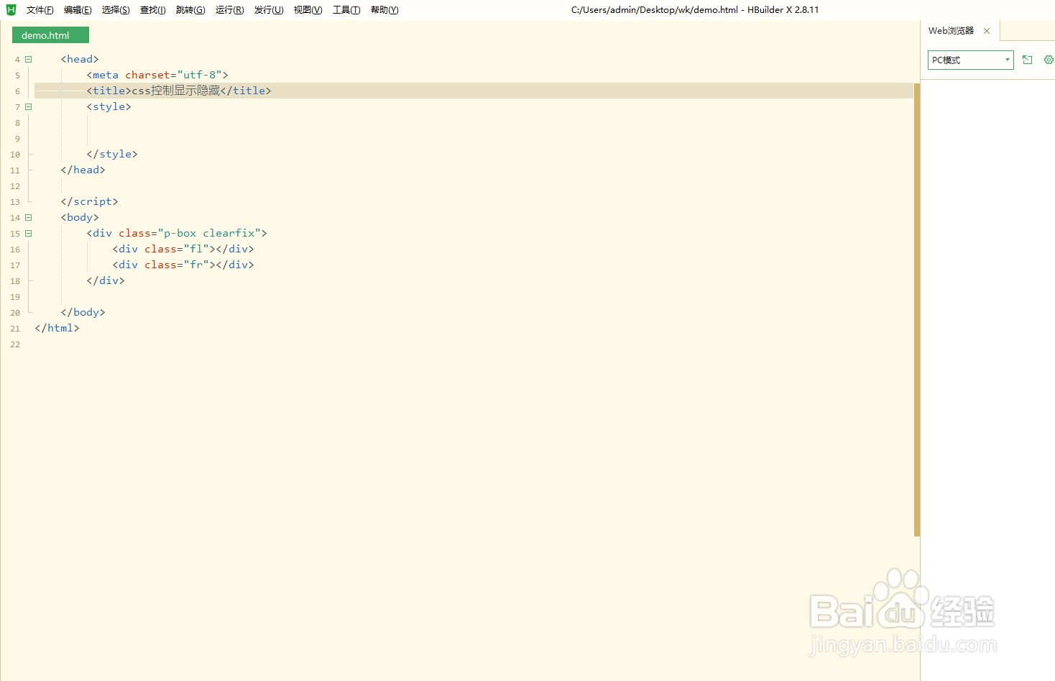Click the div class="fl" line

click(183, 249)
